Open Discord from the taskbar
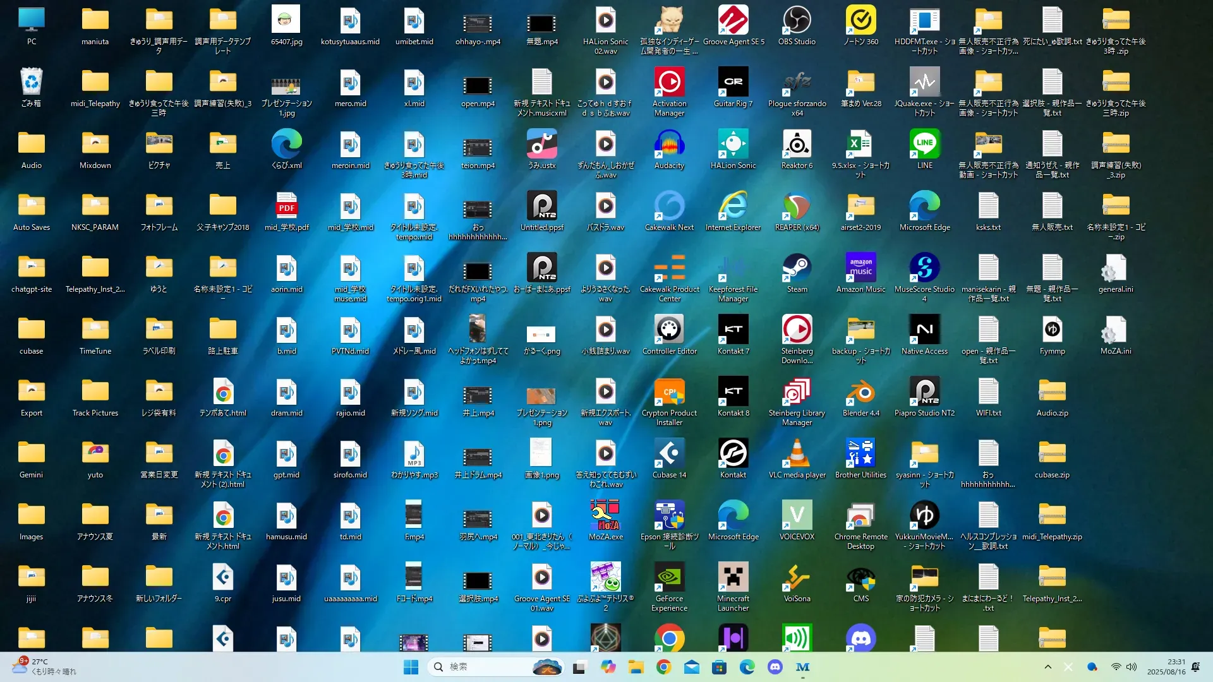The width and height of the screenshot is (1213, 682). (x=775, y=667)
